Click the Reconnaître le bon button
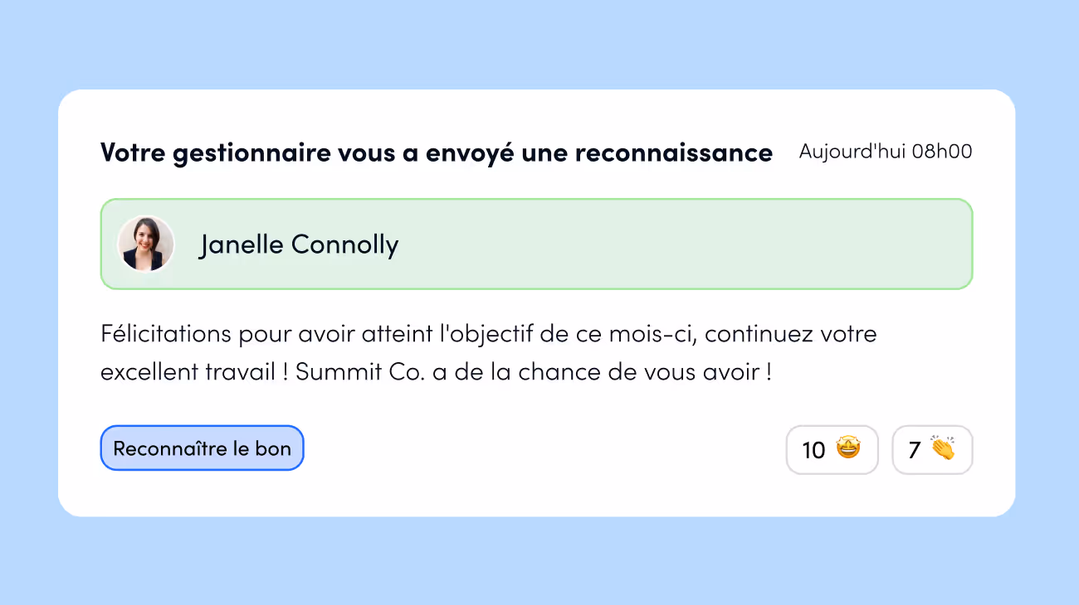 tap(202, 448)
